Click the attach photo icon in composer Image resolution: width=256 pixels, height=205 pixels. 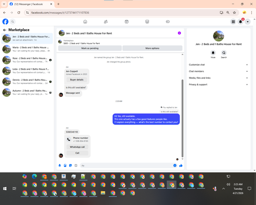click(65, 166)
